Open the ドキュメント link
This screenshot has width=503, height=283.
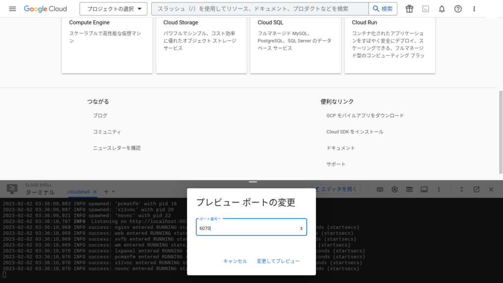click(340, 148)
